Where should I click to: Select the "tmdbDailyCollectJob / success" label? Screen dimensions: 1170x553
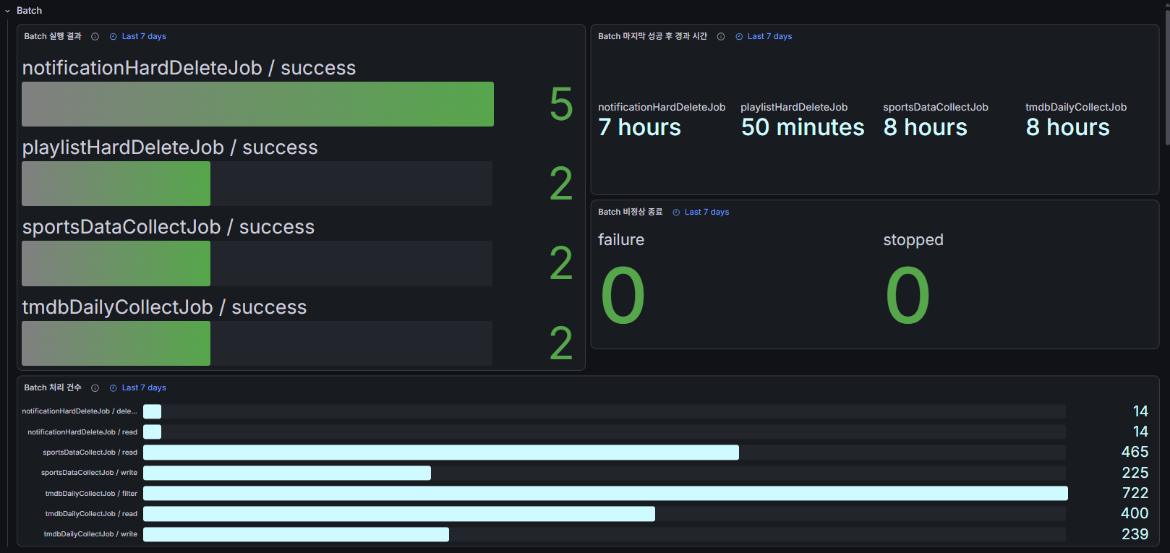click(x=164, y=307)
